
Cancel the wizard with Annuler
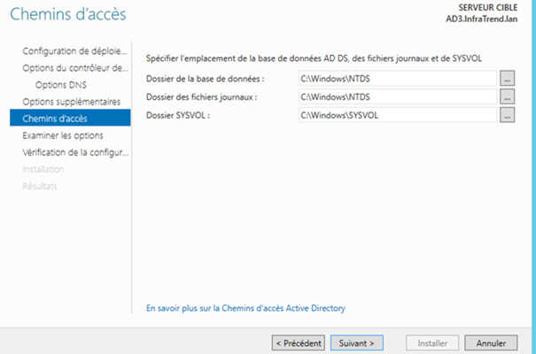[491, 342]
